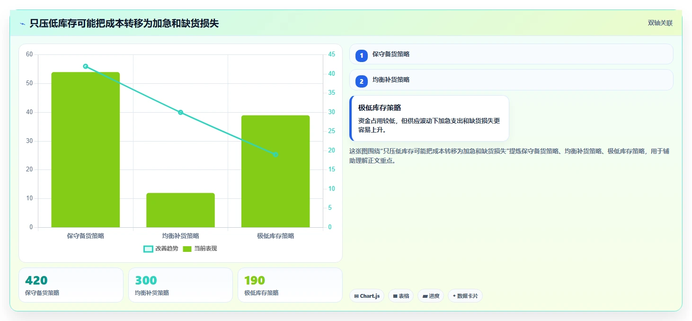Select the 极低库存策略 detail card

pos(429,118)
